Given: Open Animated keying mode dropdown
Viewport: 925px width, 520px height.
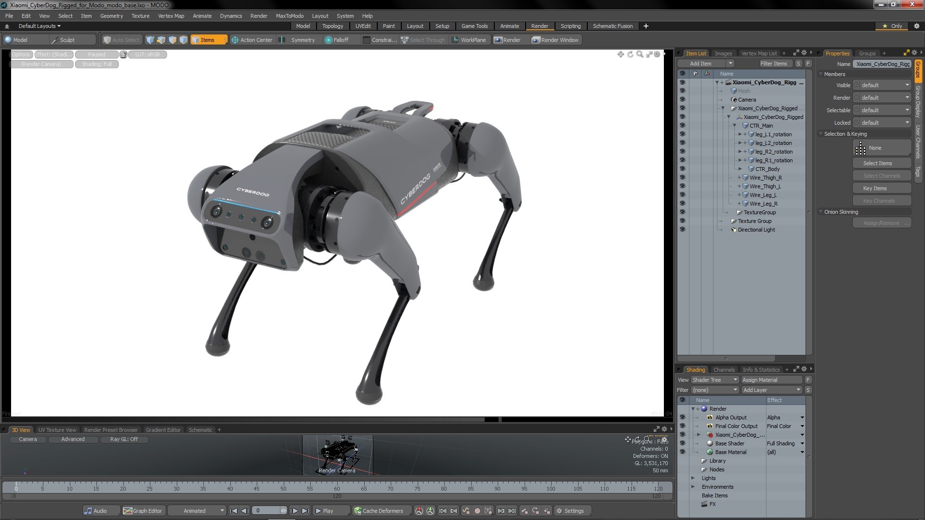Looking at the screenshot, I should click(x=197, y=511).
